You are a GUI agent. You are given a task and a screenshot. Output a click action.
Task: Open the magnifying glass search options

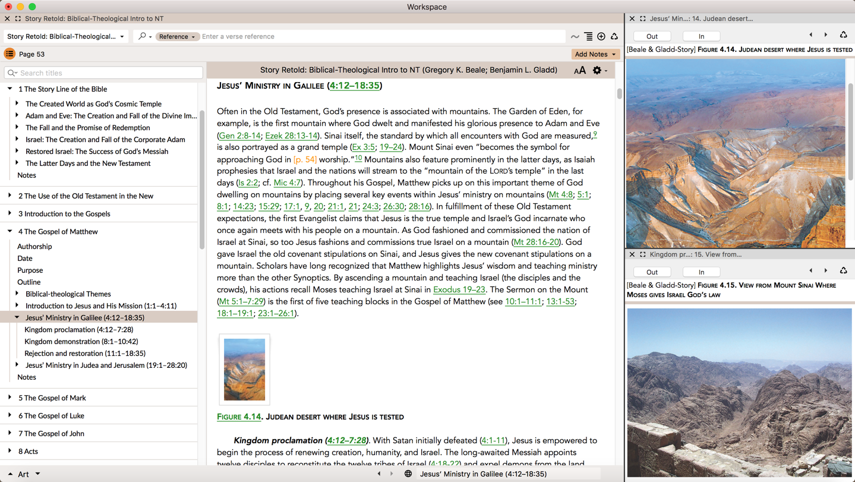pyautogui.click(x=143, y=36)
